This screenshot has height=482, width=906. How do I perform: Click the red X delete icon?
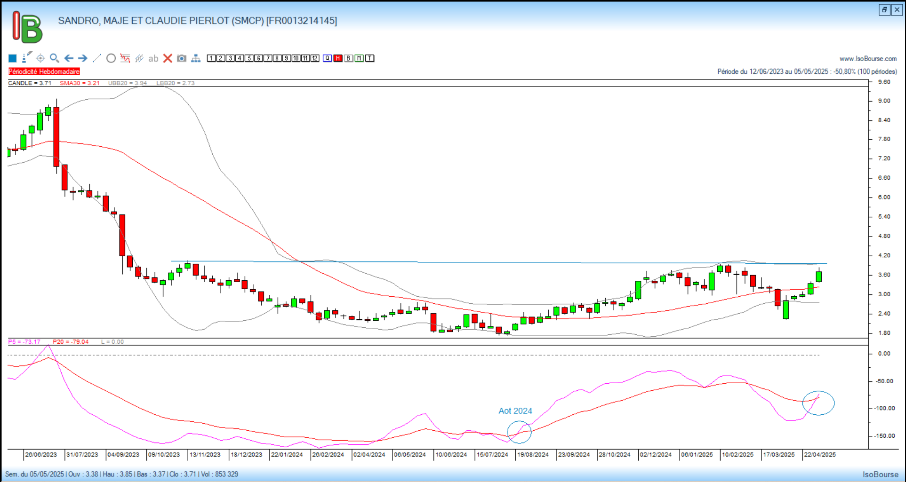coord(168,58)
